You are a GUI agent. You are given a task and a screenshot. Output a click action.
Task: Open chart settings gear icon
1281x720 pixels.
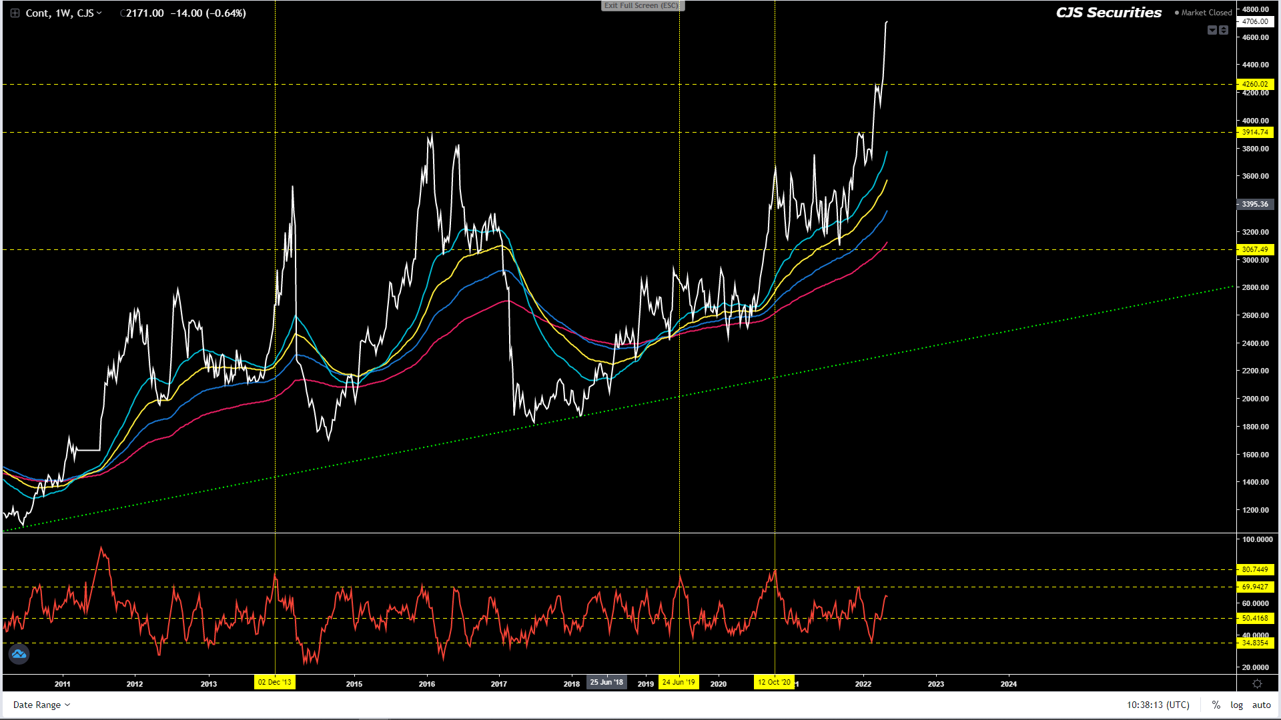(x=1257, y=684)
